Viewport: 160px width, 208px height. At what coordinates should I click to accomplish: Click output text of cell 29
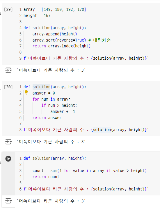51,70
